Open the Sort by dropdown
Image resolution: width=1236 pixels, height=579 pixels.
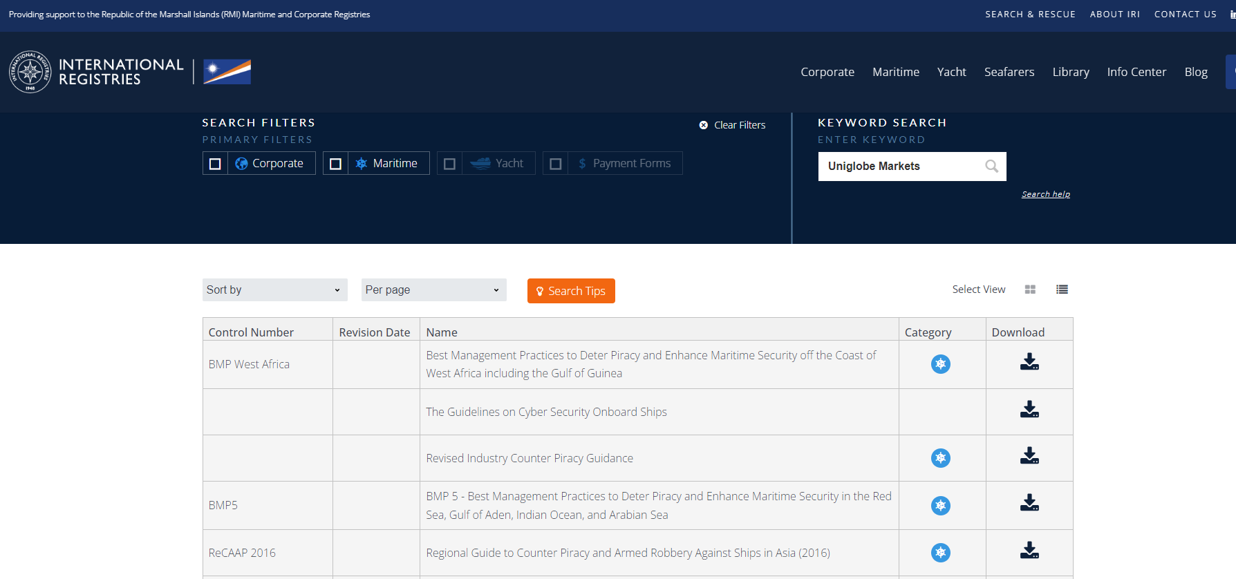tap(273, 290)
